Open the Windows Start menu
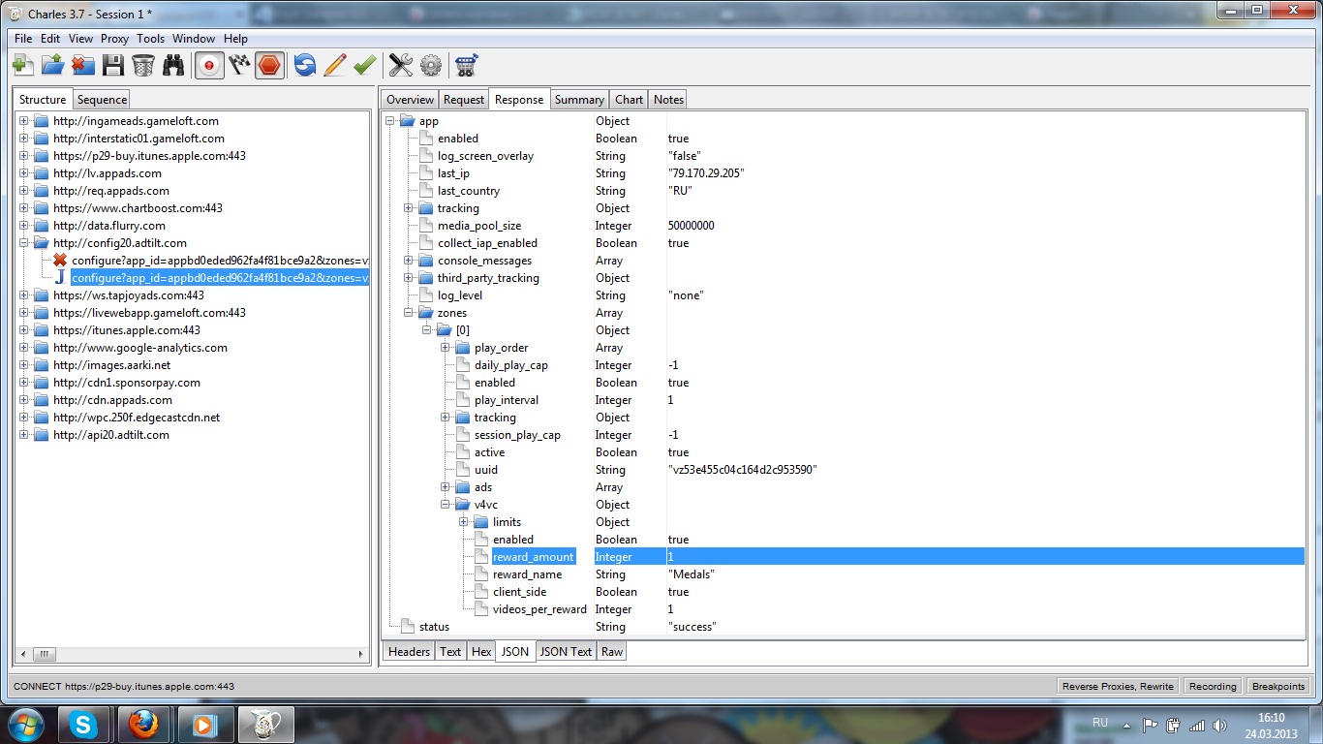 pyautogui.click(x=24, y=725)
